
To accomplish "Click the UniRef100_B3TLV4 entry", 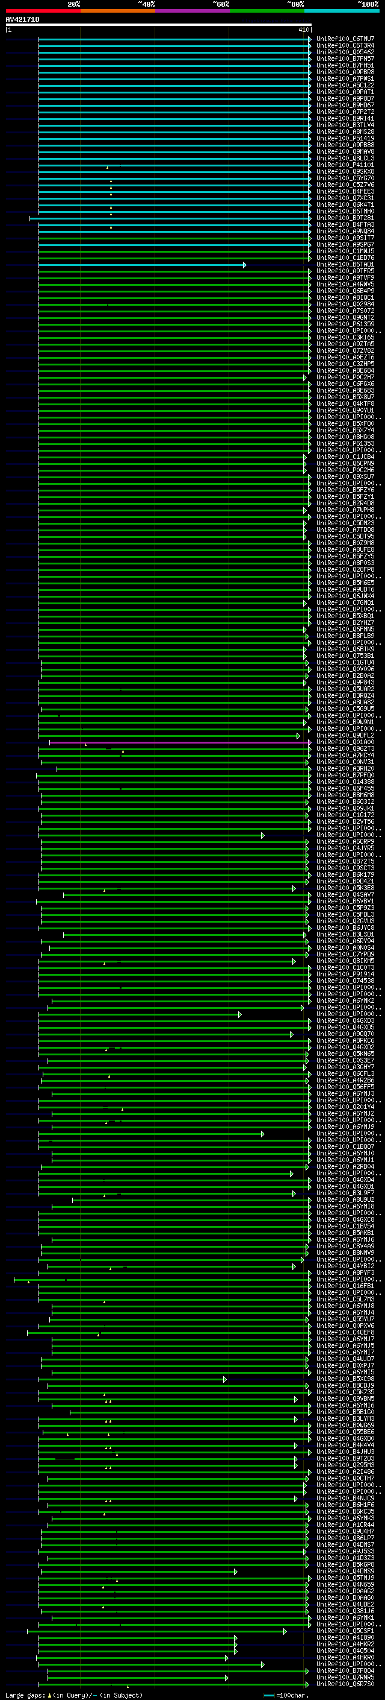I will pos(345,125).
